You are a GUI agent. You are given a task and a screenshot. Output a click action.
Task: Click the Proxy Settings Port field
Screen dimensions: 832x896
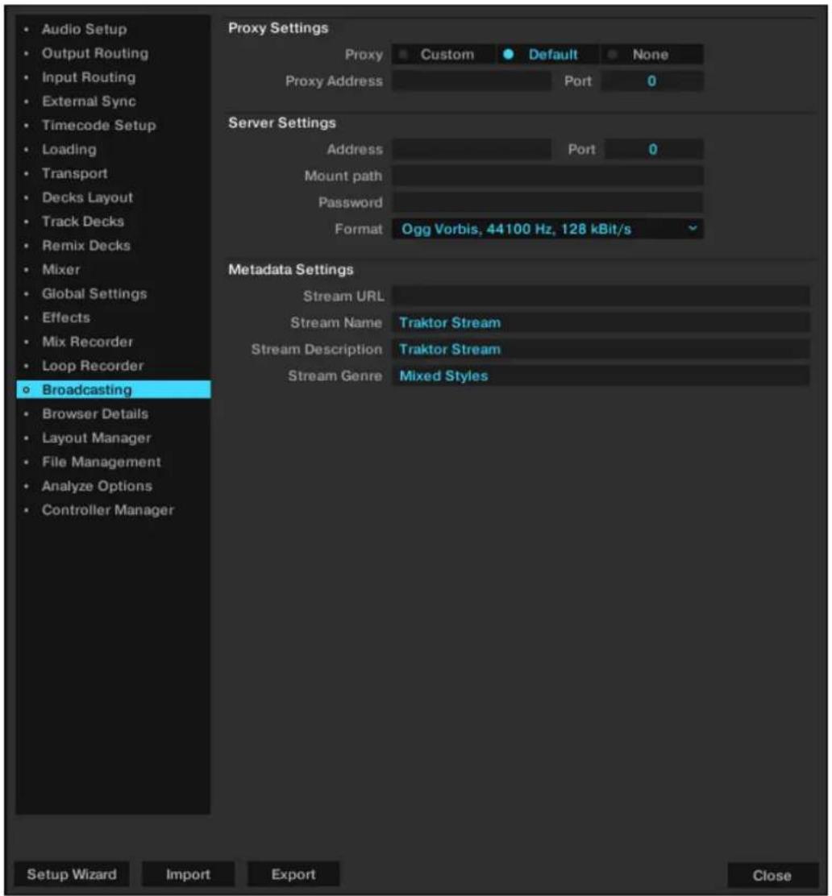pos(652,81)
